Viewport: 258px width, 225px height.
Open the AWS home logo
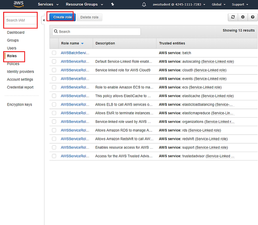(19, 4)
